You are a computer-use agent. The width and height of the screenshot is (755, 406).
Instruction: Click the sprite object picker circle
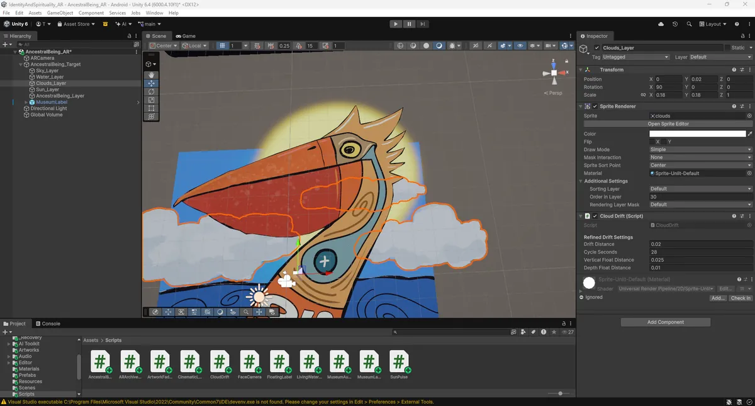(749, 116)
